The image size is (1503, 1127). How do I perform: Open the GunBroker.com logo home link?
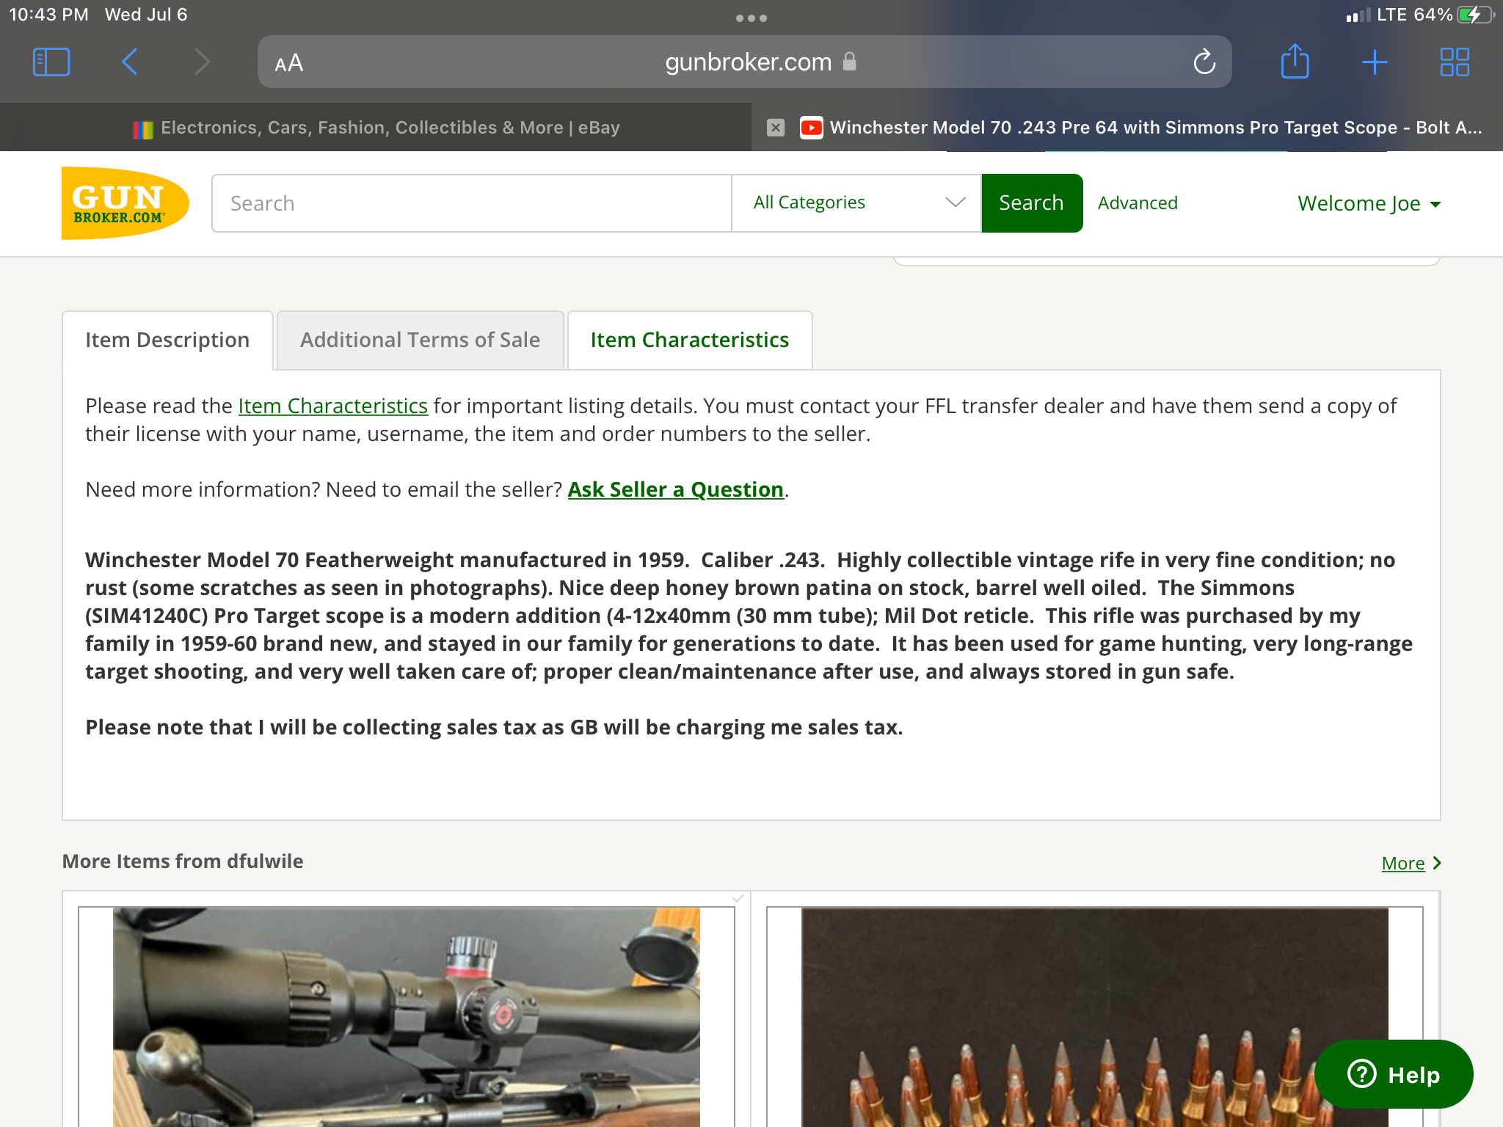tap(125, 203)
